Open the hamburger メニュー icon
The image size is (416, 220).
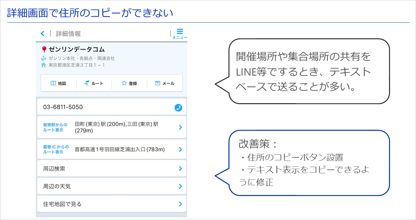180,31
